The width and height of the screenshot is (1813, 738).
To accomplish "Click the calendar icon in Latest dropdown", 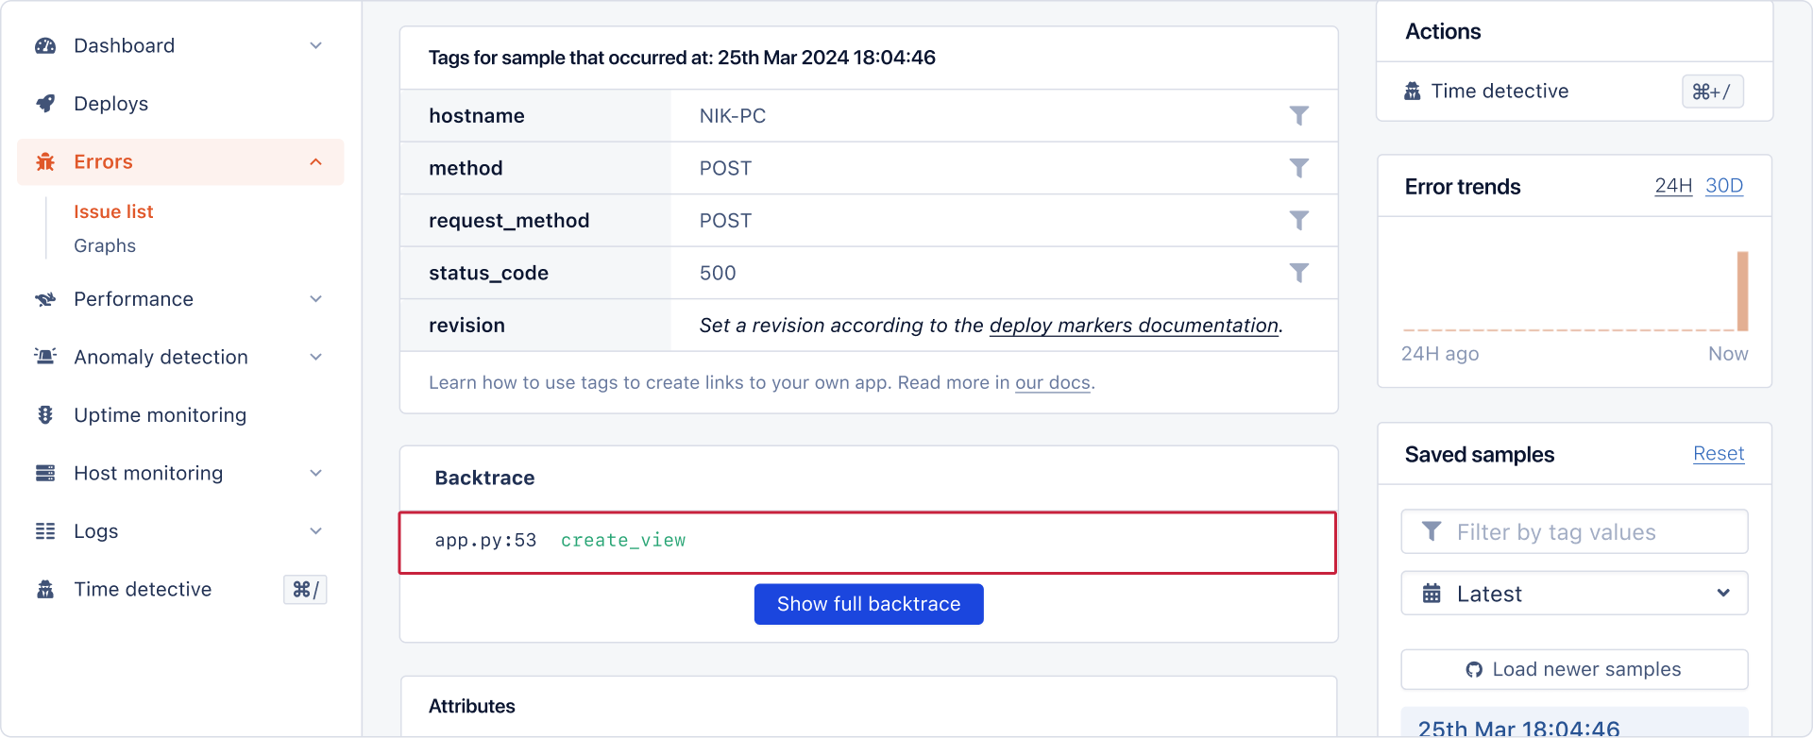I will pyautogui.click(x=1432, y=594).
